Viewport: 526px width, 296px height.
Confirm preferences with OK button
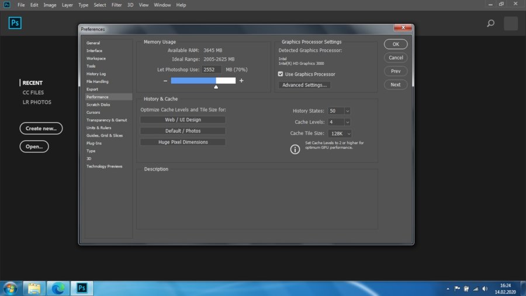(396, 44)
